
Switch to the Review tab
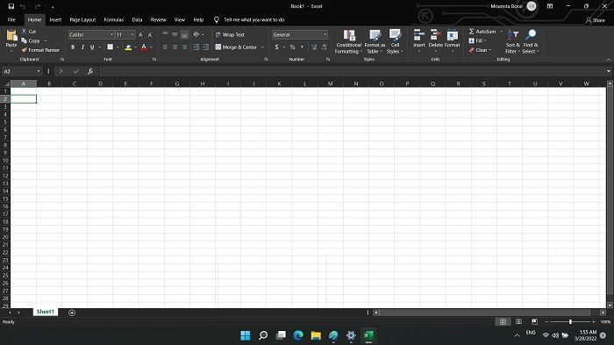(x=158, y=19)
